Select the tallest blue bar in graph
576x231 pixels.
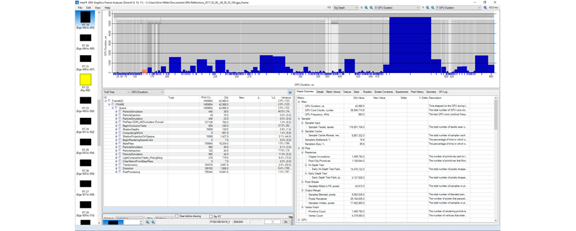410,45
